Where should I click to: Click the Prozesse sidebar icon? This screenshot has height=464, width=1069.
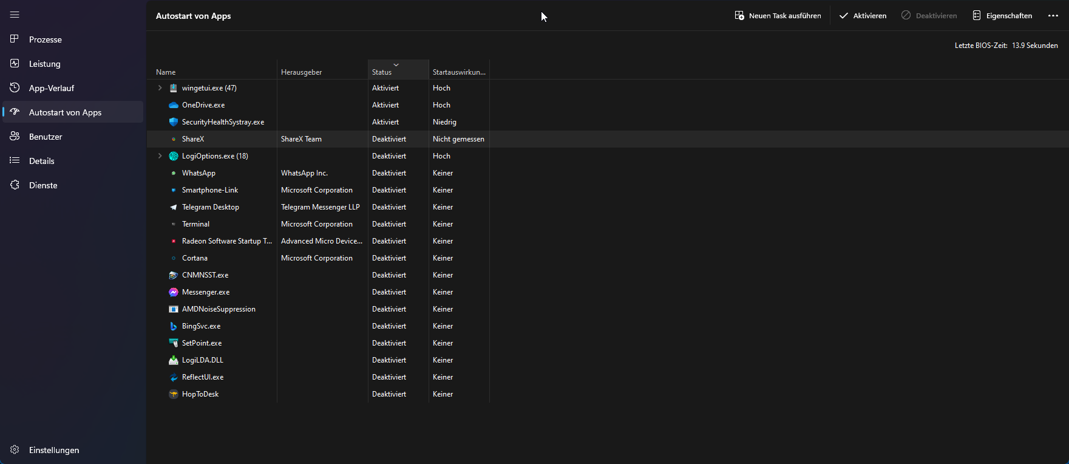point(15,39)
